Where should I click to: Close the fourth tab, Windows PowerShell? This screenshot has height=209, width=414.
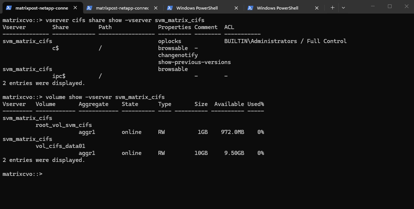click(317, 8)
